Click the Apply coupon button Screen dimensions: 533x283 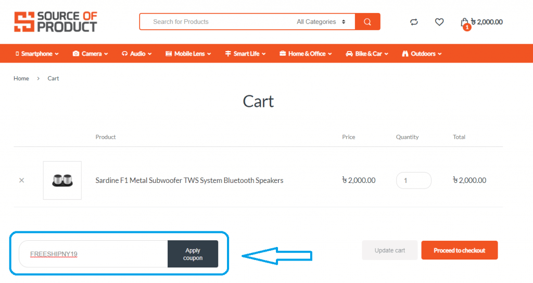click(x=193, y=254)
